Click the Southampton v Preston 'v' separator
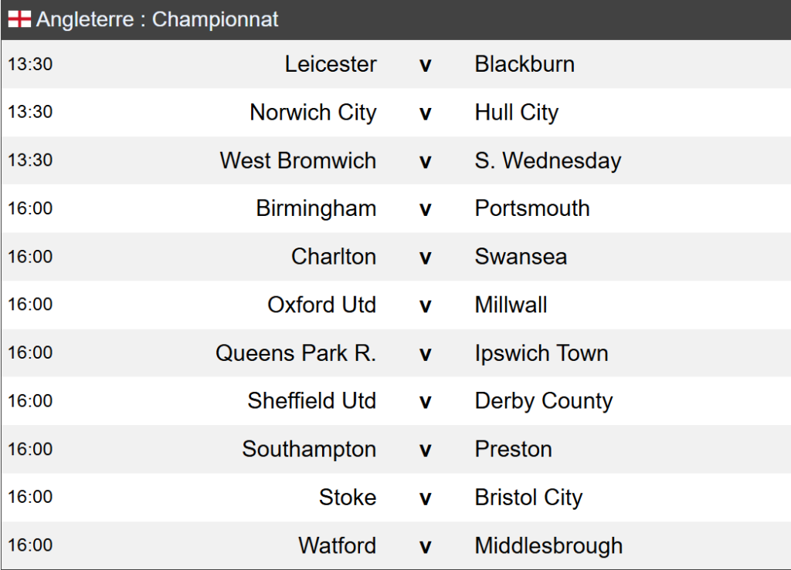Viewport: 791px width, 570px height. pos(425,450)
